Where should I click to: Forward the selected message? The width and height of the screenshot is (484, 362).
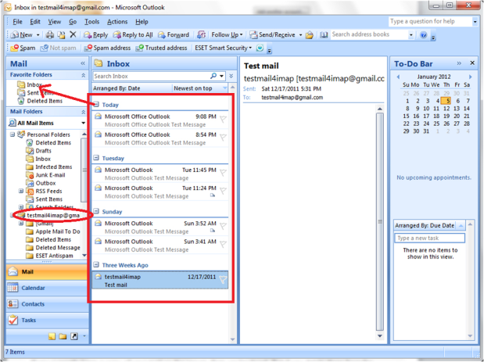click(174, 35)
